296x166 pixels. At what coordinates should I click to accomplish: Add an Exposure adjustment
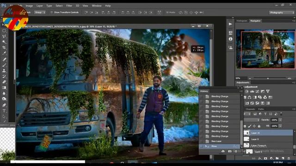263,91
